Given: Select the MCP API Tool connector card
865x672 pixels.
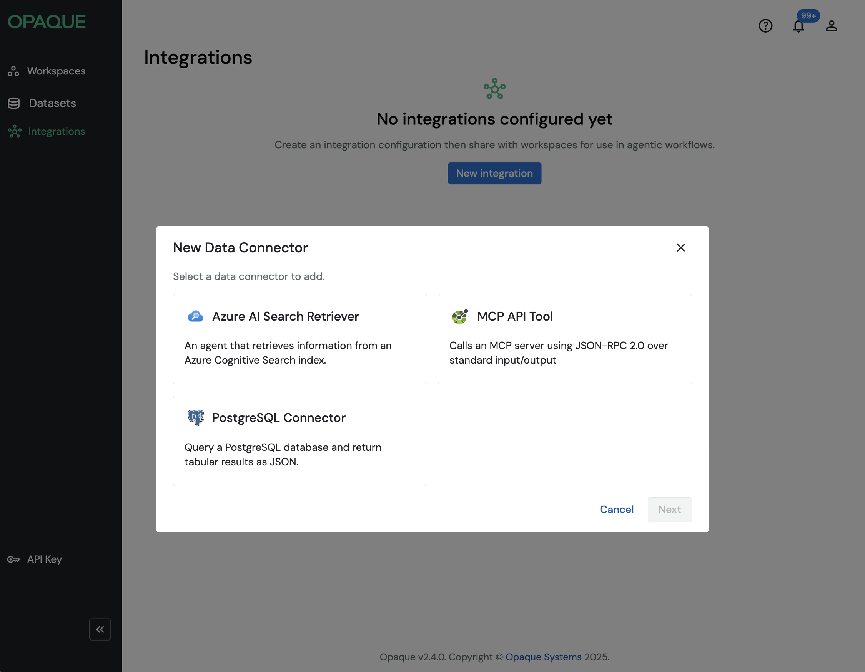Looking at the screenshot, I should [x=564, y=339].
